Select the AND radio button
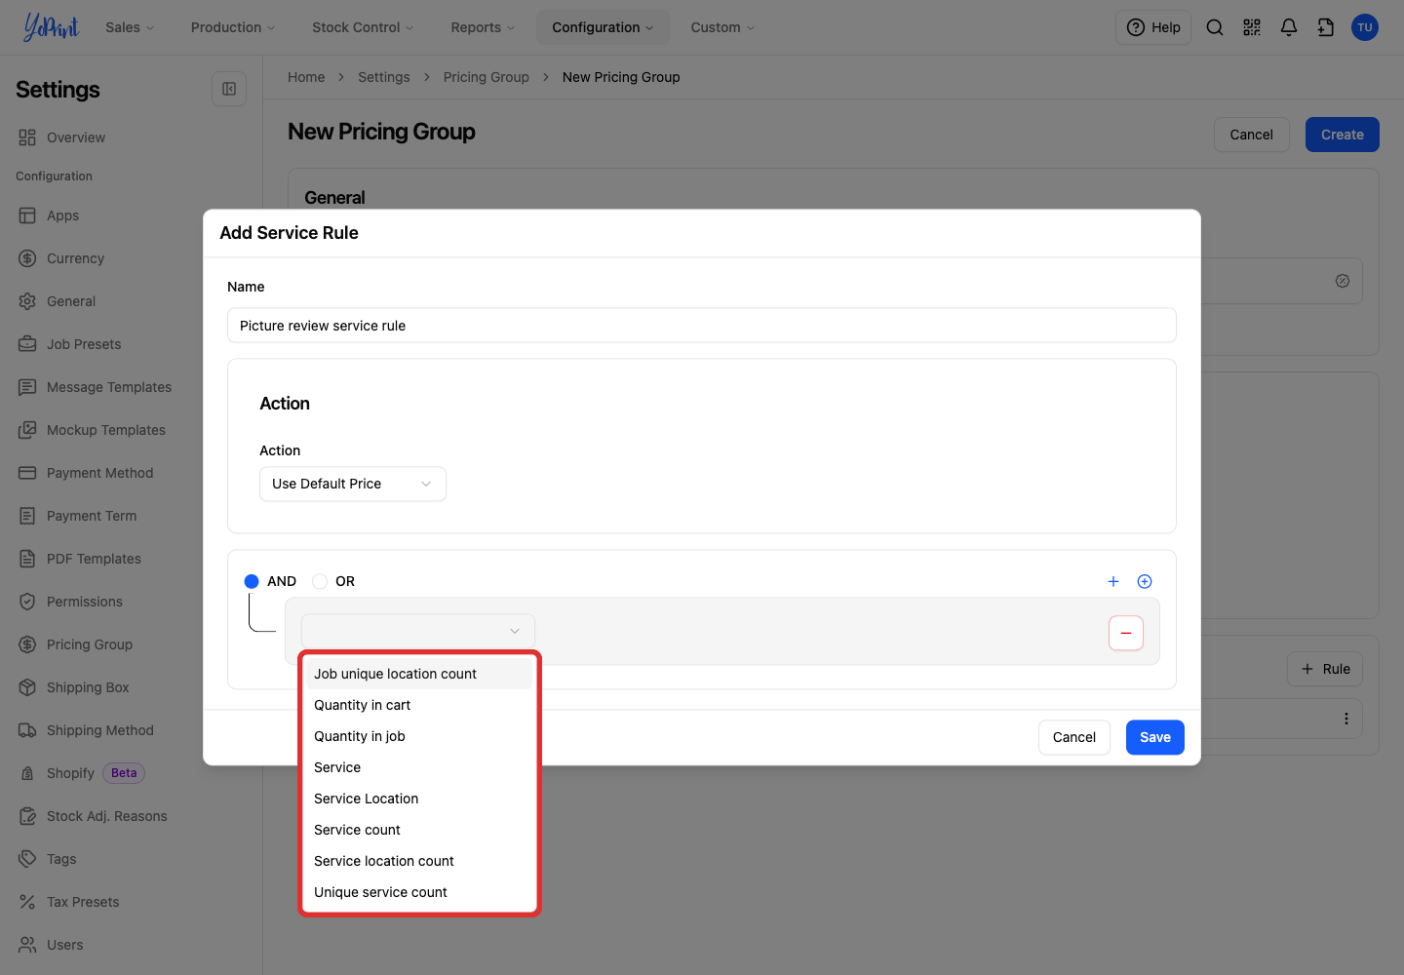Image resolution: width=1404 pixels, height=975 pixels. pyautogui.click(x=252, y=581)
